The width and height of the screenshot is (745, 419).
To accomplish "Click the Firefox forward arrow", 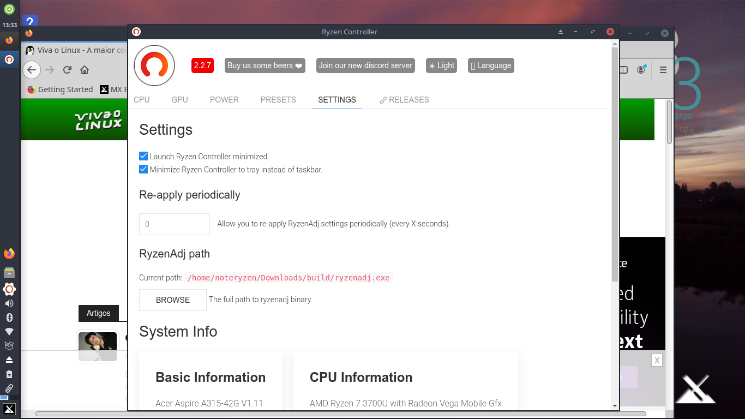I will click(x=50, y=70).
